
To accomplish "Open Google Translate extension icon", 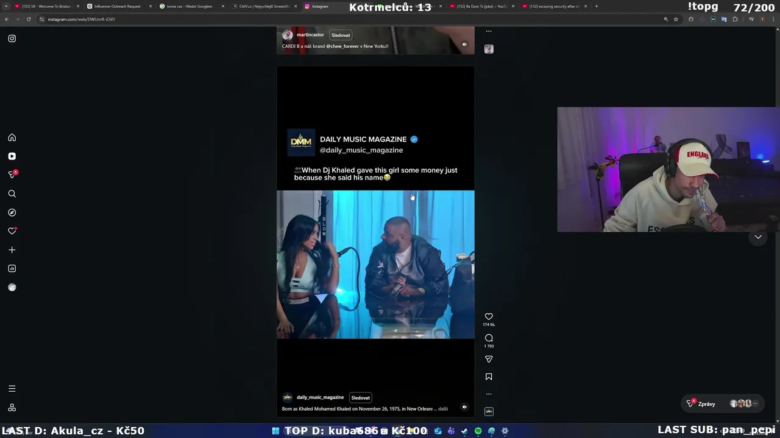I will pyautogui.click(x=724, y=19).
